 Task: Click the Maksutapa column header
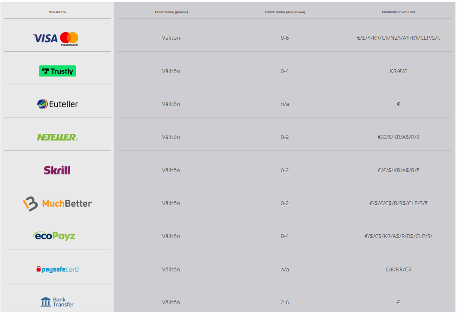click(x=58, y=12)
